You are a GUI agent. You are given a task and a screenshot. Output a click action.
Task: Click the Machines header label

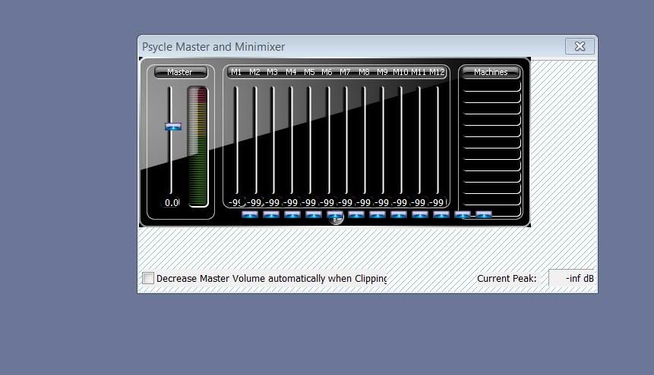[x=491, y=72]
